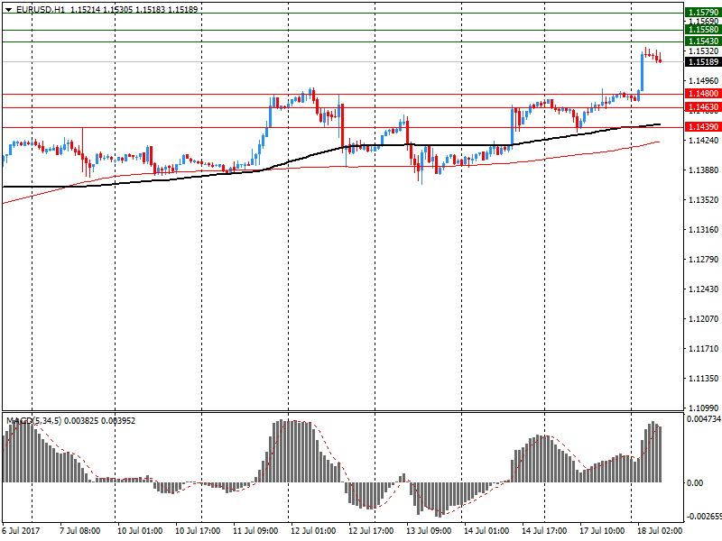Click the green 1.15430 level label
Viewport: 722px width, 541px height.
[x=703, y=41]
